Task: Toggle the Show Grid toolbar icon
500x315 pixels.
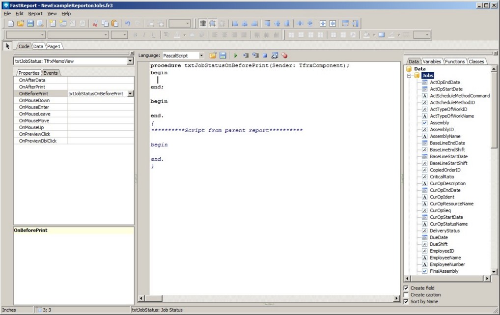Action: [x=202, y=23]
